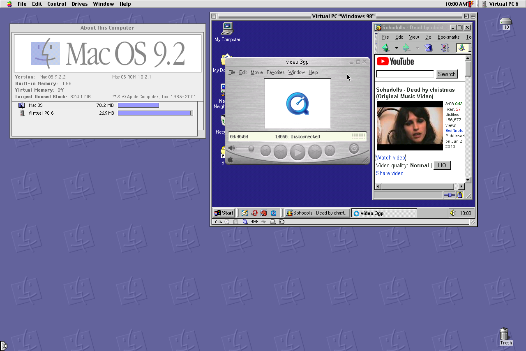Click the Watch video link

[391, 157]
